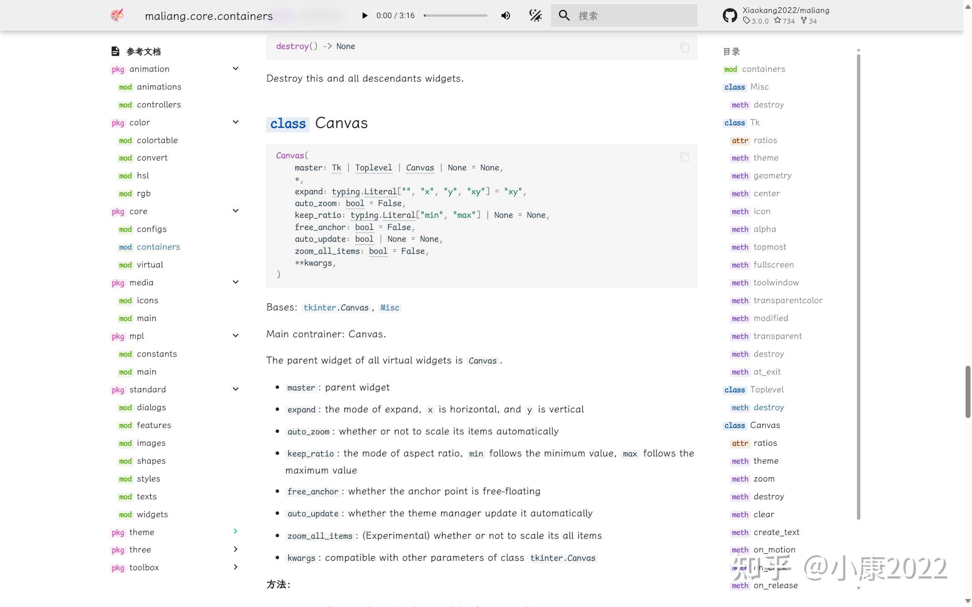
Task: Open the hsl module page
Action: 133,175
